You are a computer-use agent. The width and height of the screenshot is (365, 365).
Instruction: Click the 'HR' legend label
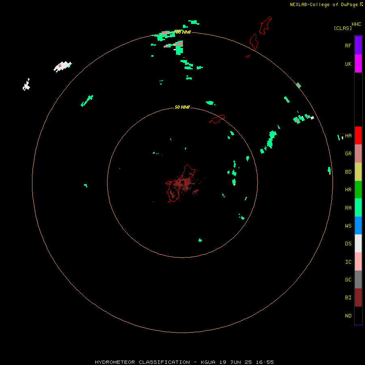tap(348, 190)
